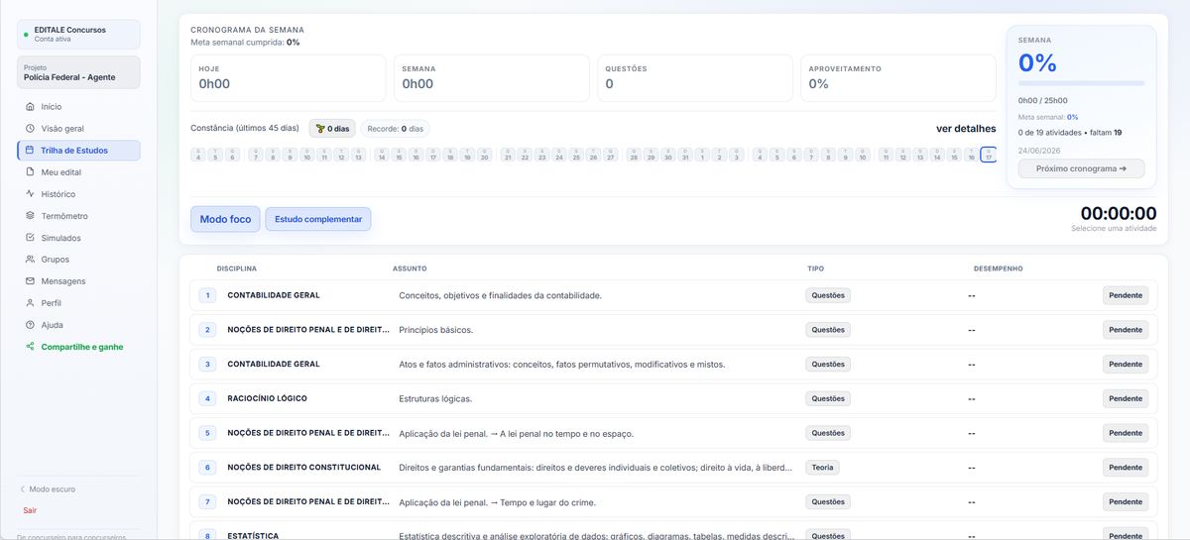The height and width of the screenshot is (540, 1190).
Task: Click Pendente for Tempo e lugar do crime
Action: (1126, 501)
